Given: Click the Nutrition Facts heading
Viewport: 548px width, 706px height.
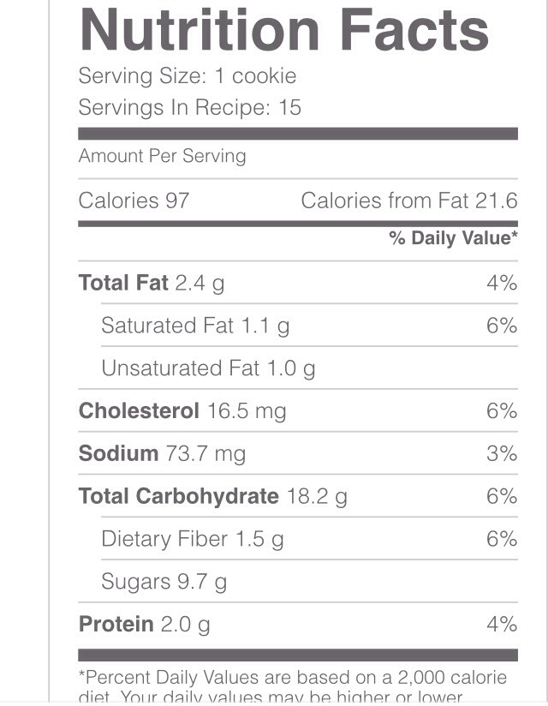Looking at the screenshot, I should 284,31.
